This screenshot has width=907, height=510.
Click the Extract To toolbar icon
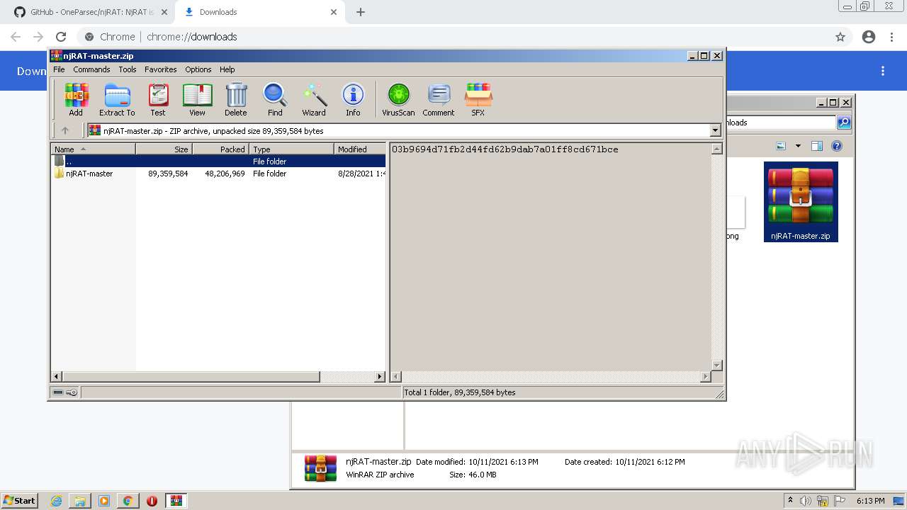117,99
